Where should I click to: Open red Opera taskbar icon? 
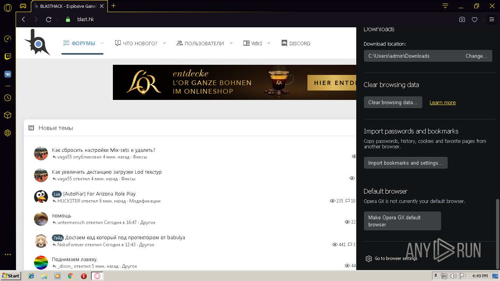click(84, 276)
